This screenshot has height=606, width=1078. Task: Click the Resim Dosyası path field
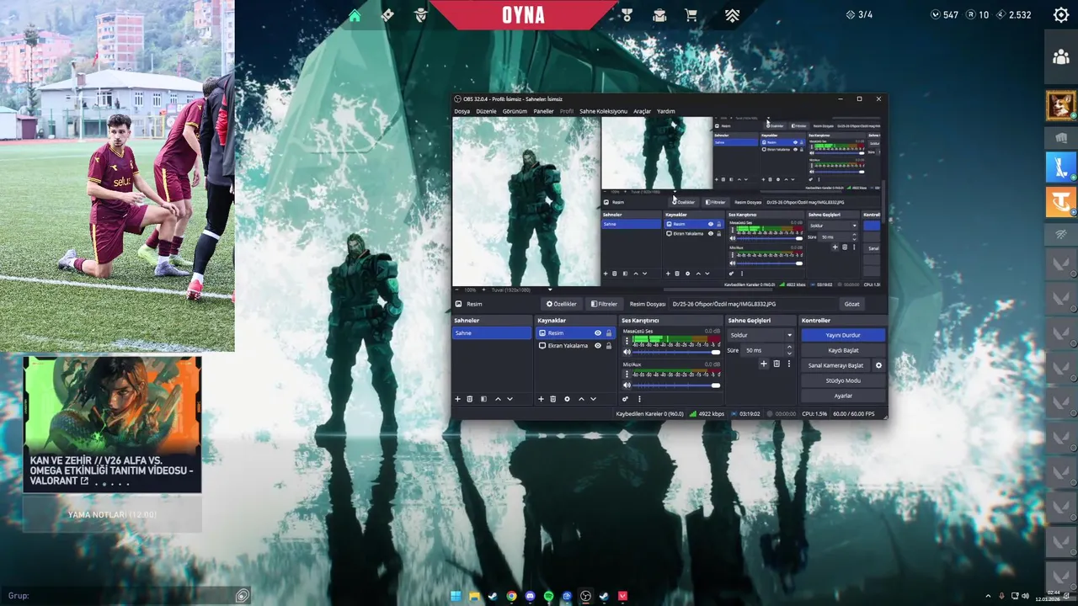(x=752, y=304)
